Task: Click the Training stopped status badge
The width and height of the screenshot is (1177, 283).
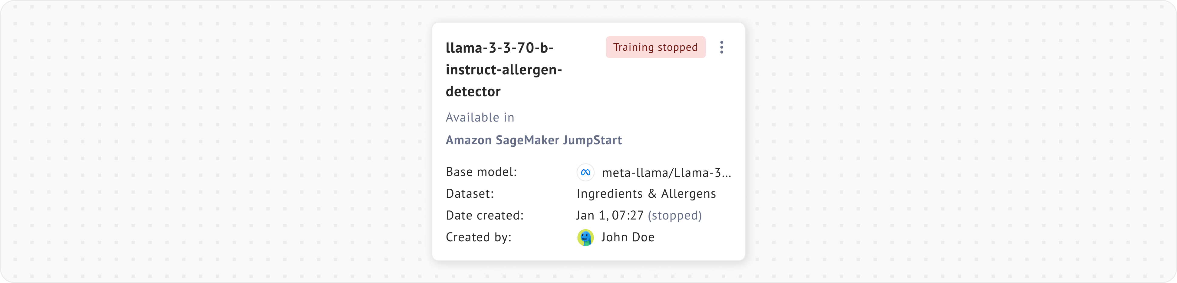Action: point(655,47)
